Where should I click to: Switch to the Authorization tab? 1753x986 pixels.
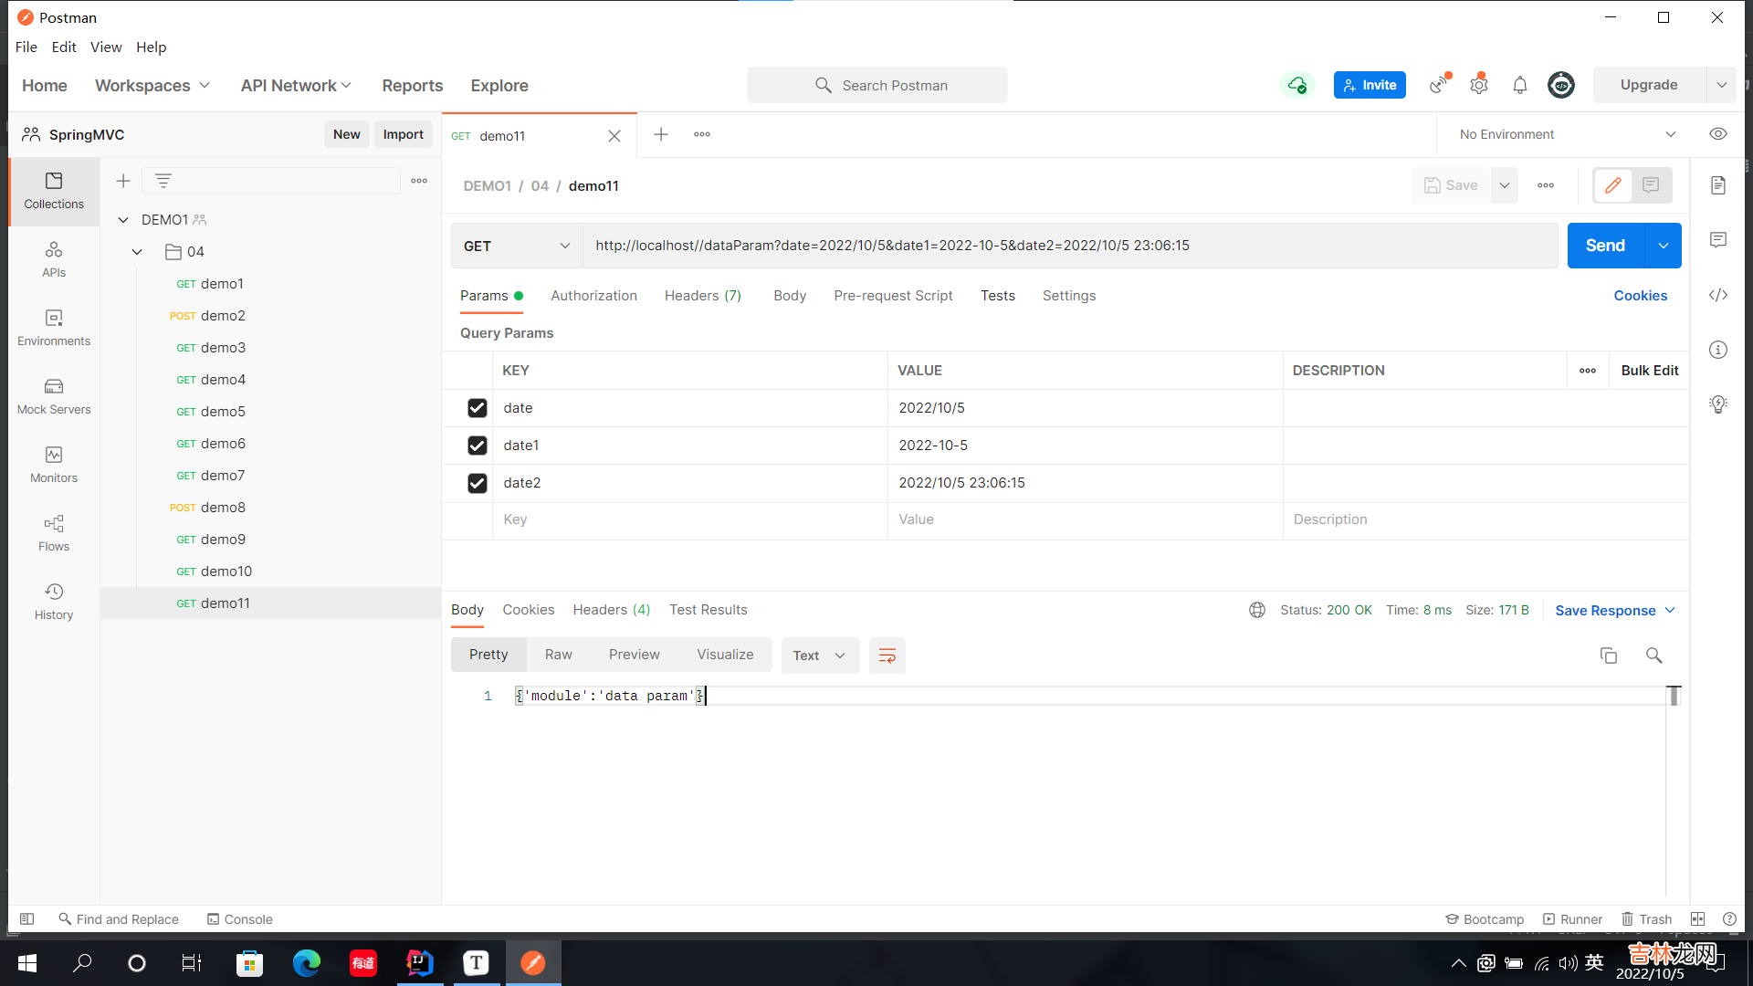point(593,296)
